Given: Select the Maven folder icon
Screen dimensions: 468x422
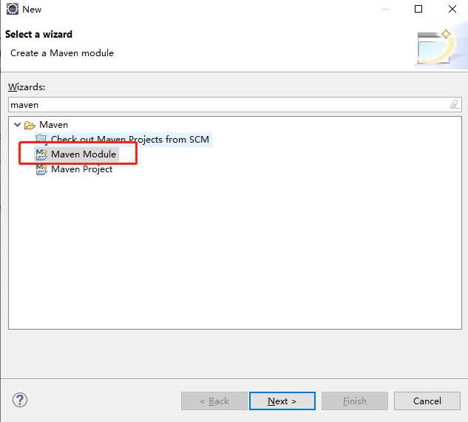Looking at the screenshot, I should coord(30,125).
